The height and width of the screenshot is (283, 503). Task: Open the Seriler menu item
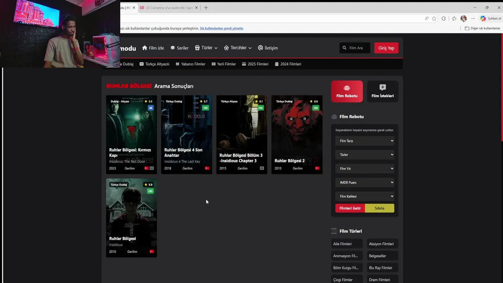[180, 48]
